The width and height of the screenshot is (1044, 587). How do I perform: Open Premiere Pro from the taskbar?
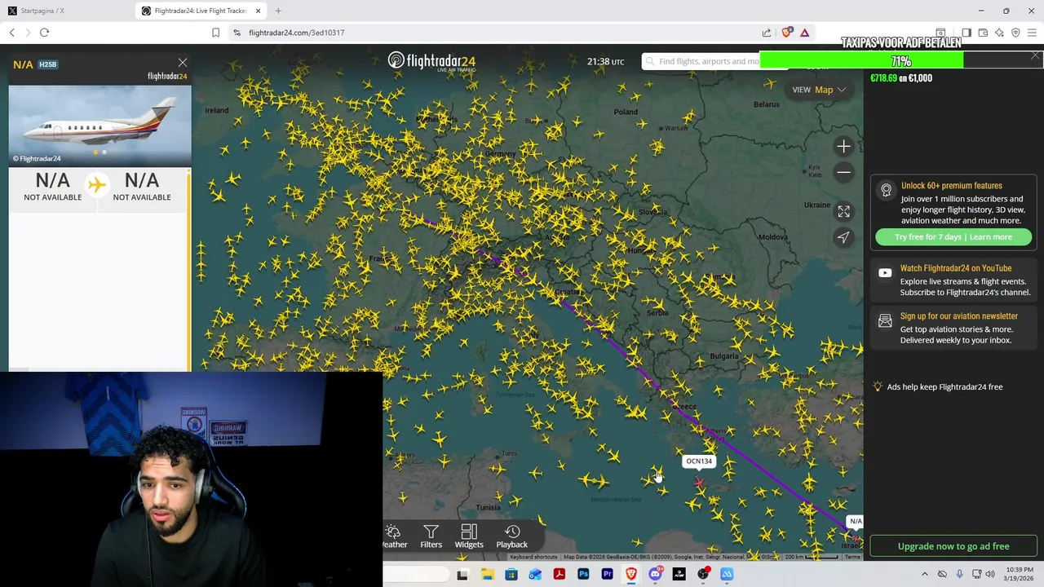click(x=607, y=574)
